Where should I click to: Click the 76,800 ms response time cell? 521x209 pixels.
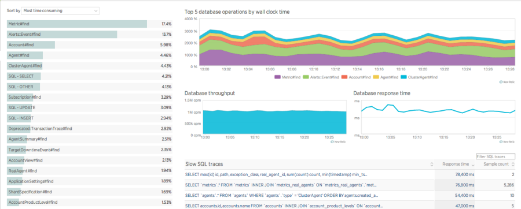455,185
